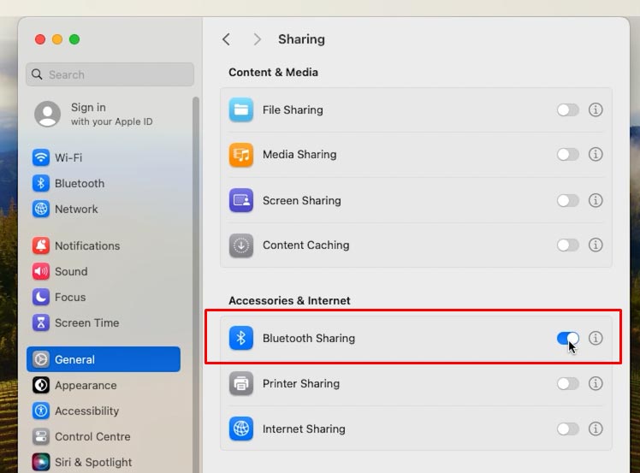Go forward with the right chevron
The height and width of the screenshot is (473, 640).
(x=257, y=39)
